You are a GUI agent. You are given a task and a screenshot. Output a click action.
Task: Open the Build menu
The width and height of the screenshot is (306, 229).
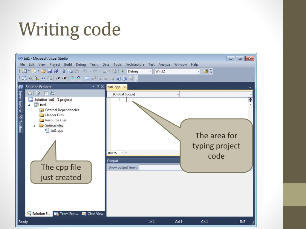(68, 64)
